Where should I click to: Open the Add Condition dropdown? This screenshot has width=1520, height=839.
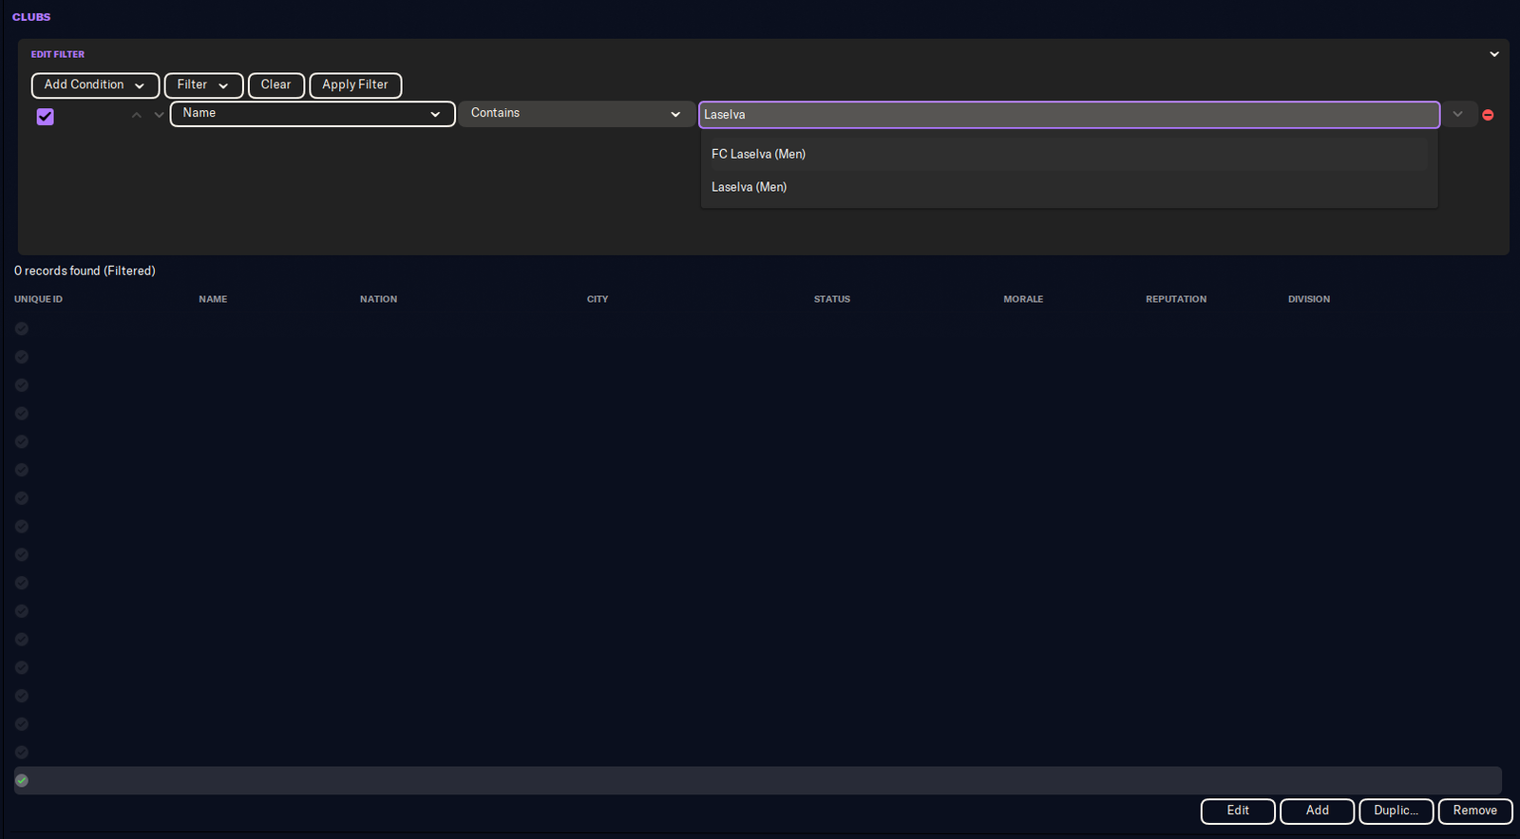[95, 84]
